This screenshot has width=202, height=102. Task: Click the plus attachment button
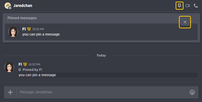coord(10,92)
